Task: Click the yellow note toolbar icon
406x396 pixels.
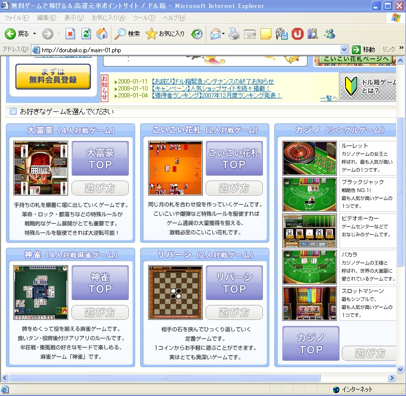Action: [x=266, y=34]
